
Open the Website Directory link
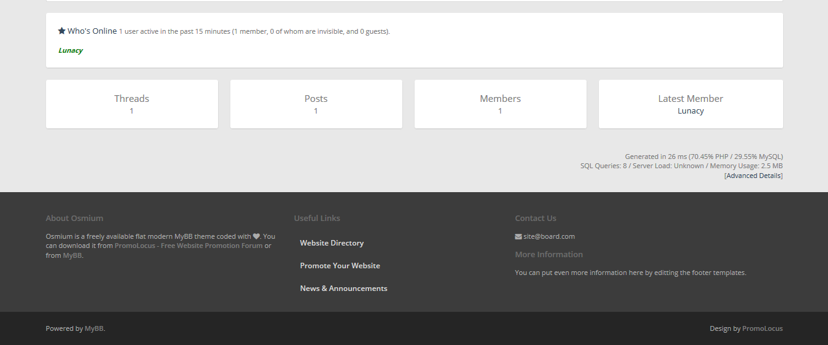[x=332, y=243]
